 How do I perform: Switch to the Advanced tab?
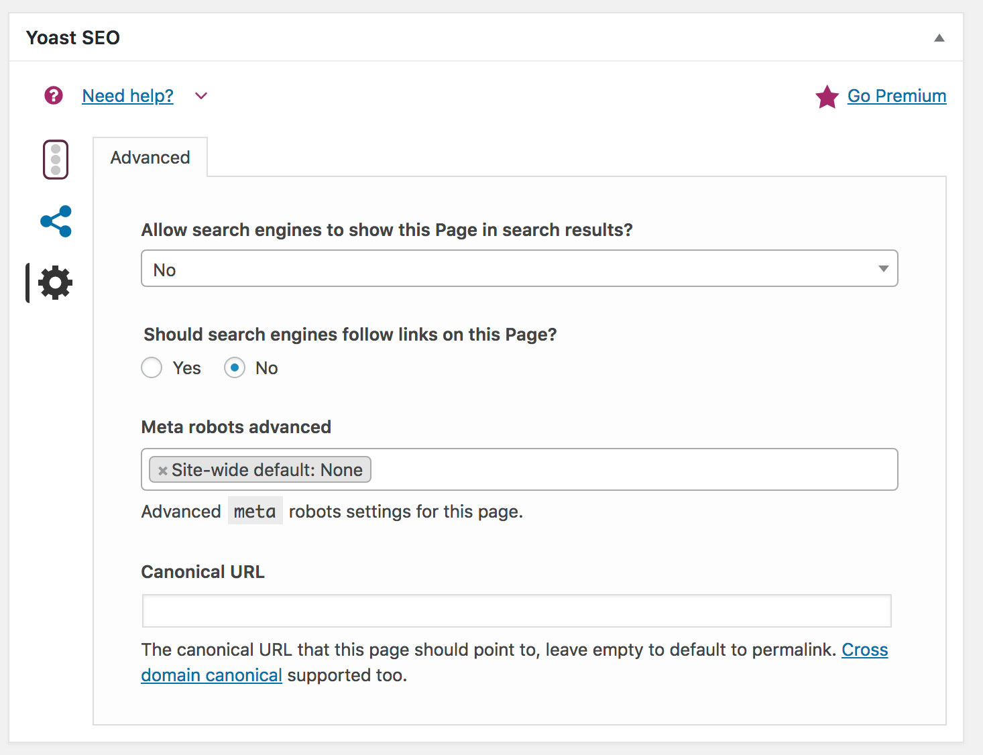point(150,158)
